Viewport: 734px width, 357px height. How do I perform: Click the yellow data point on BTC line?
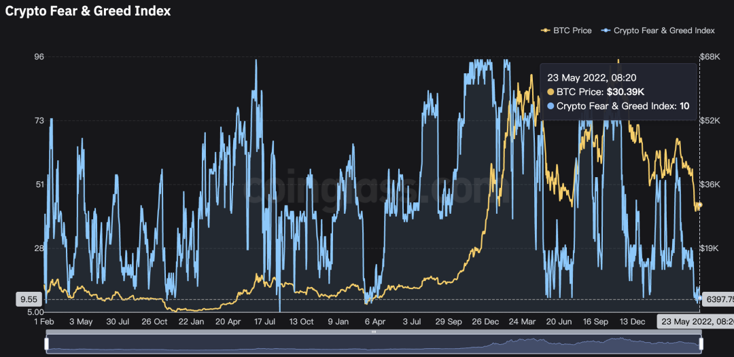(x=700, y=205)
